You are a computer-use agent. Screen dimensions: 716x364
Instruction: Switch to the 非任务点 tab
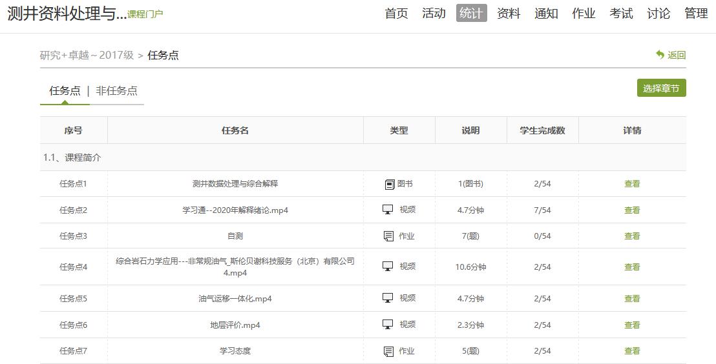(x=116, y=91)
